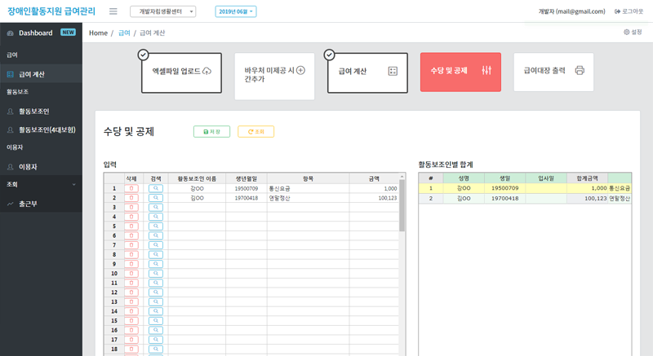
Task: Click the input grid vertical scrollbar
Action: (402, 212)
